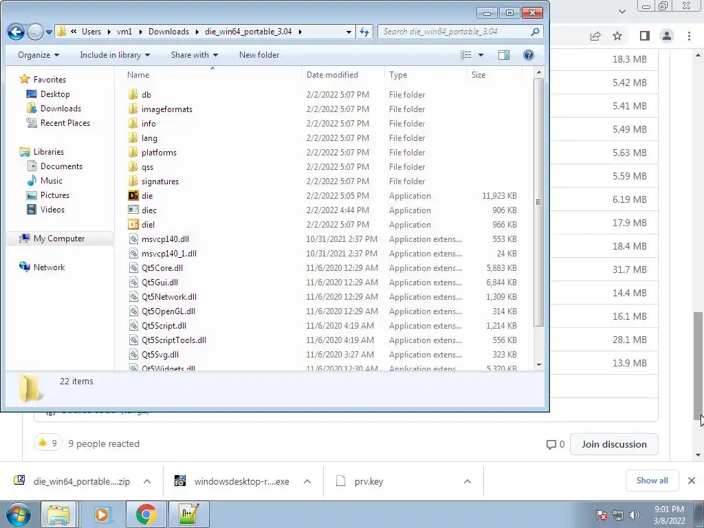Viewport: 704px width, 528px height.
Task: Click the thumbs up reaction icon
Action: click(x=43, y=443)
